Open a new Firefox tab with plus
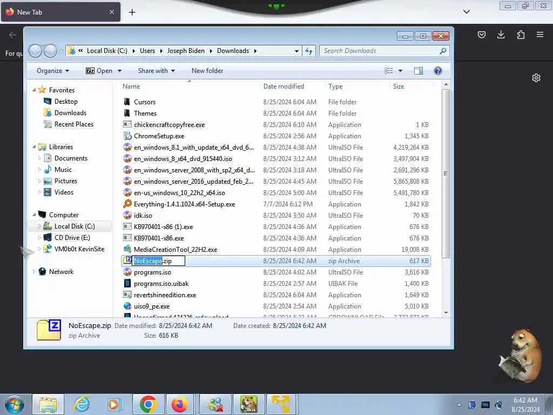Viewport: 553px width, 415px height. point(132,12)
